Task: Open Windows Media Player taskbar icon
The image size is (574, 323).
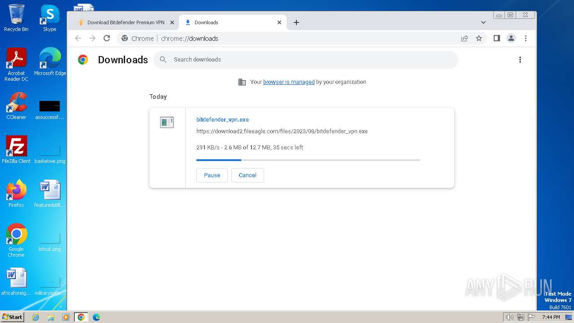Action: (x=66, y=317)
